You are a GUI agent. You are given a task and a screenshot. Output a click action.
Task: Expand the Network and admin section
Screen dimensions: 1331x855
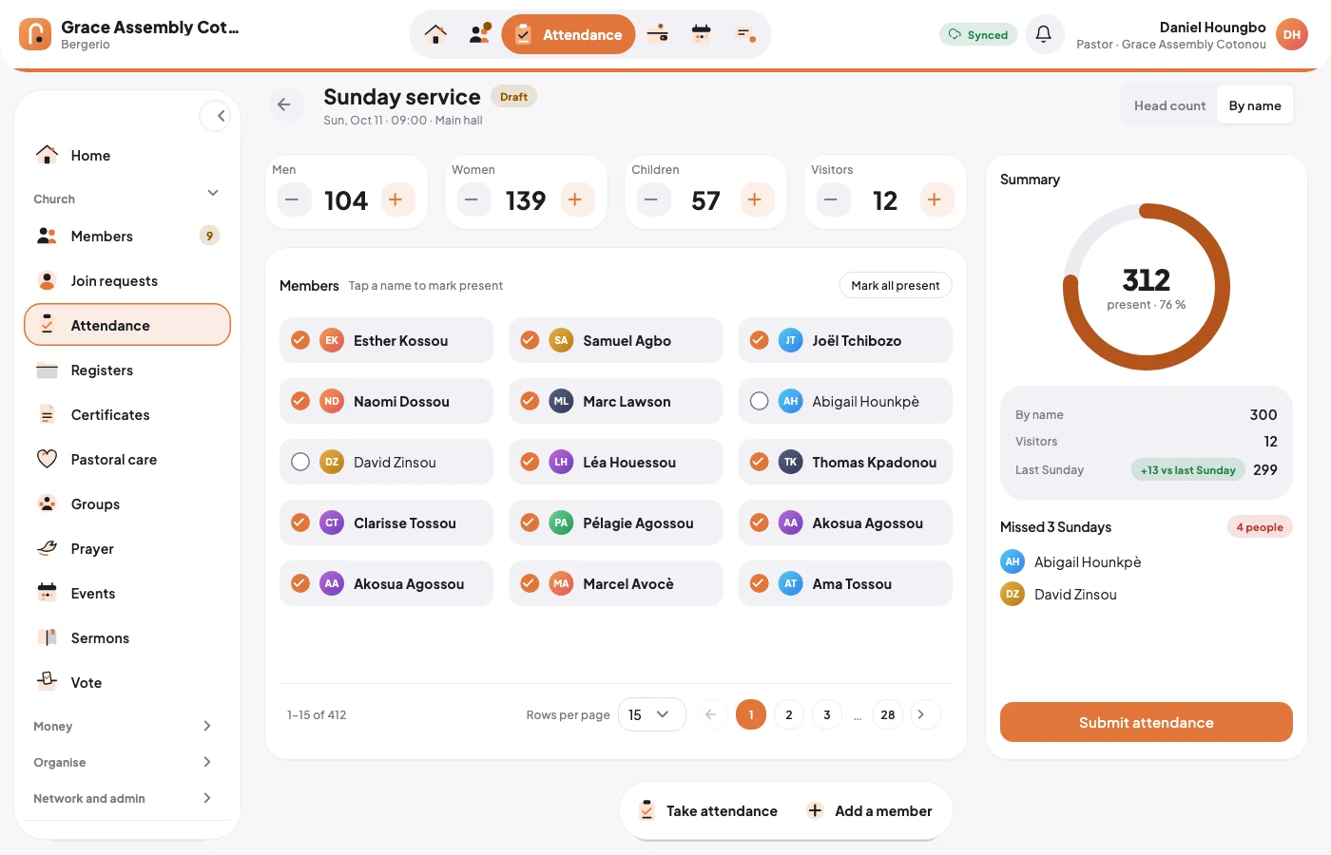pyautogui.click(x=127, y=798)
